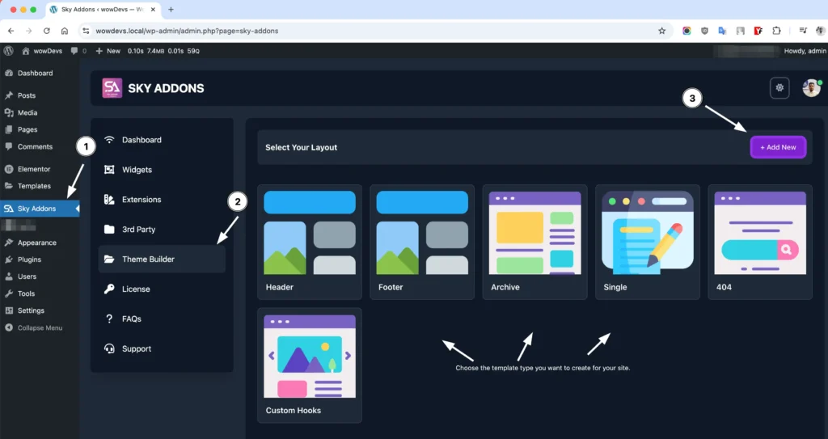
Task: Reload the page with the refresh icon
Action: tap(46, 31)
